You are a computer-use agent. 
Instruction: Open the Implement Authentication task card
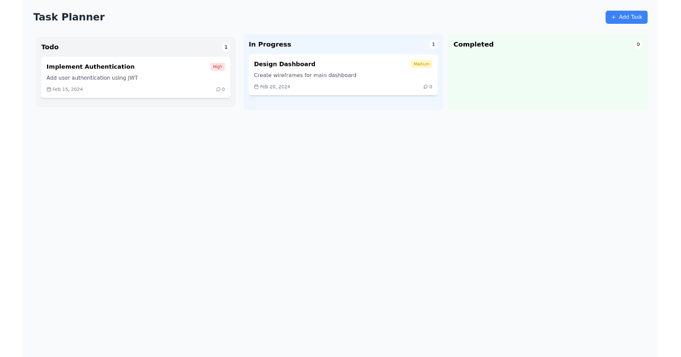[x=136, y=77]
